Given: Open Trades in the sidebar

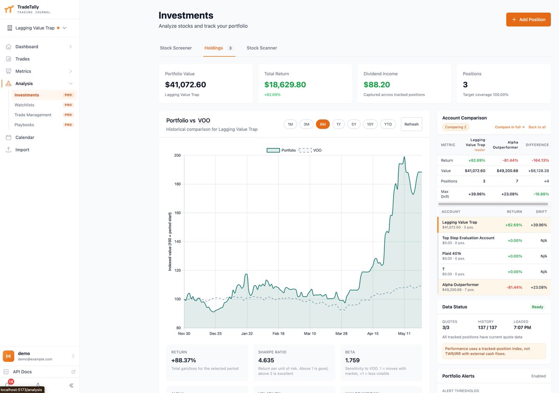Looking at the screenshot, I should coord(40,59).
